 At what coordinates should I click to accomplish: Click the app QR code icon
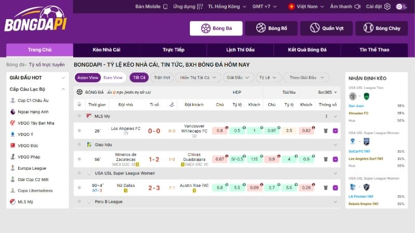pyautogui.click(x=200, y=7)
